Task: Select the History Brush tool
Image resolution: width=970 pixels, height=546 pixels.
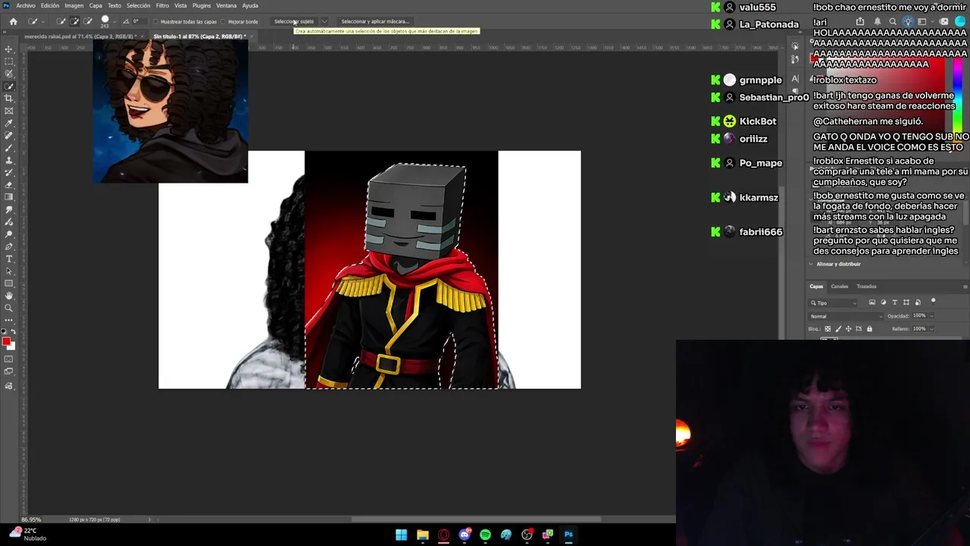Action: click(x=9, y=172)
